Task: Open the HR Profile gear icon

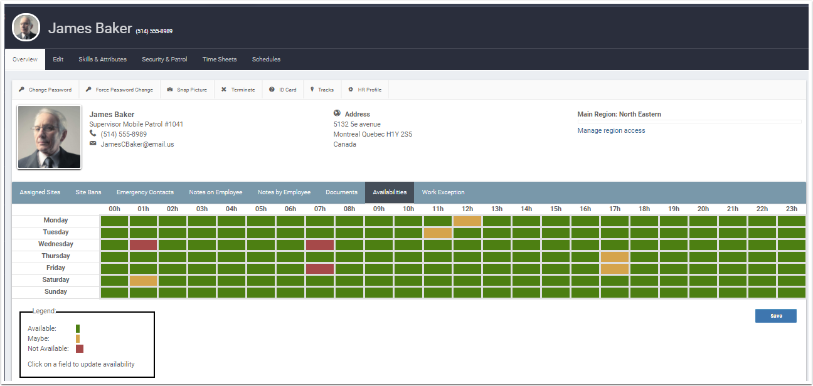Action: click(x=350, y=89)
